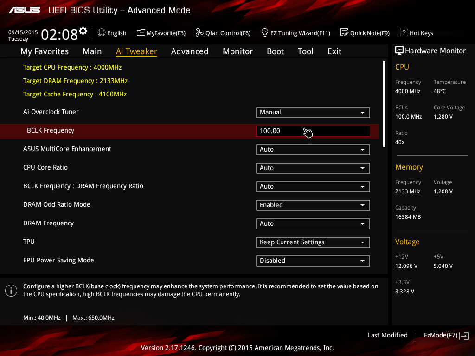Expand the DRAM Frequency dropdown

[313, 223]
